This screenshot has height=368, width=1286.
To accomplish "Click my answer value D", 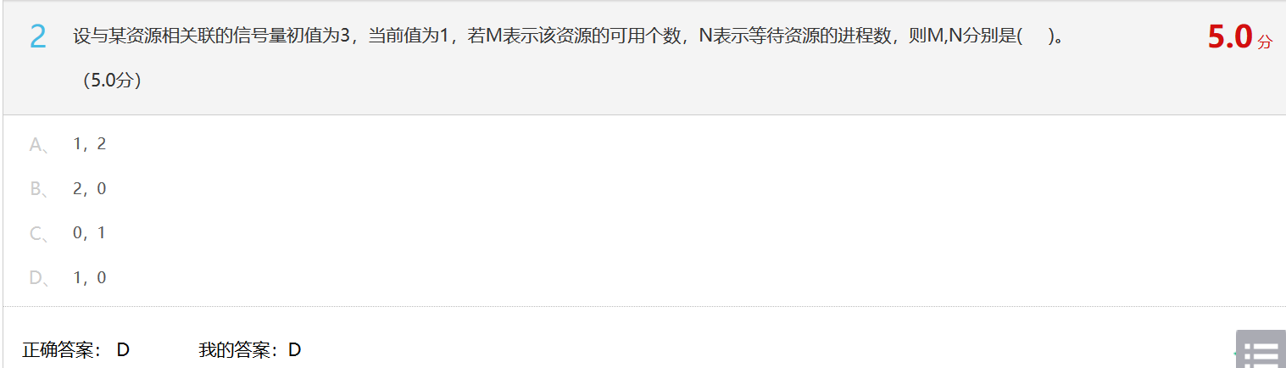I will [x=295, y=349].
